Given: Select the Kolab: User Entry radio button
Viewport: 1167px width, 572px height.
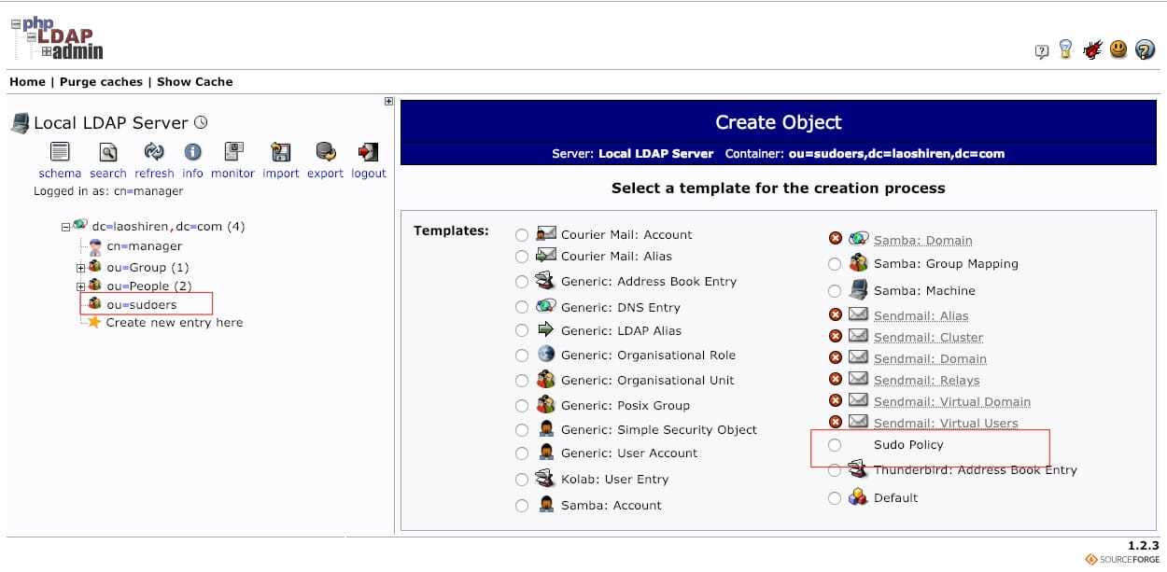Looking at the screenshot, I should coord(522,480).
